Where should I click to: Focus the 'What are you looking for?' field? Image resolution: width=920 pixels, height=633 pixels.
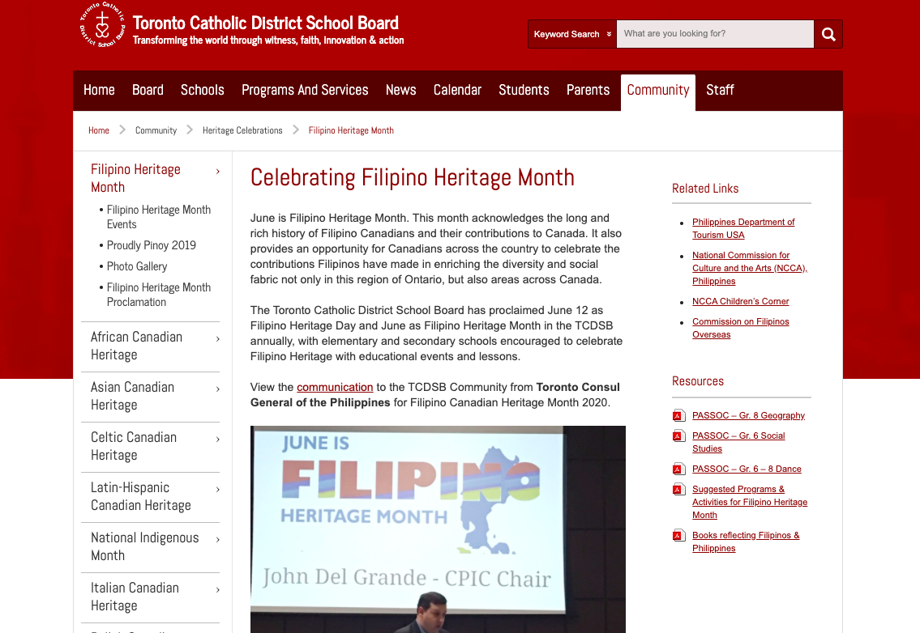[x=715, y=34]
